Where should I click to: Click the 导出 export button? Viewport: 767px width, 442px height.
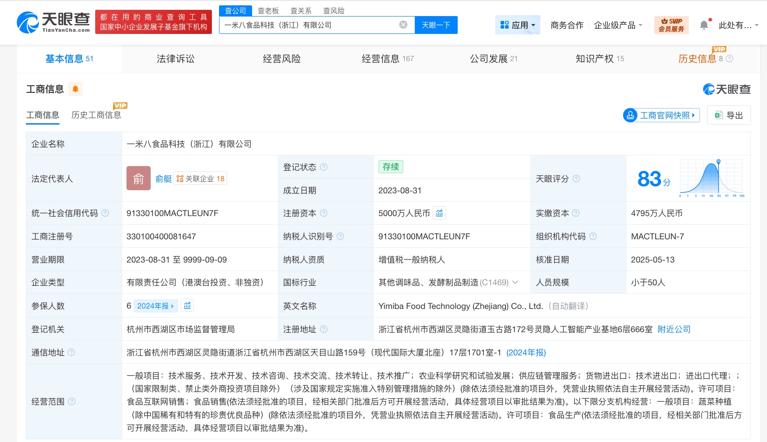[x=729, y=115]
